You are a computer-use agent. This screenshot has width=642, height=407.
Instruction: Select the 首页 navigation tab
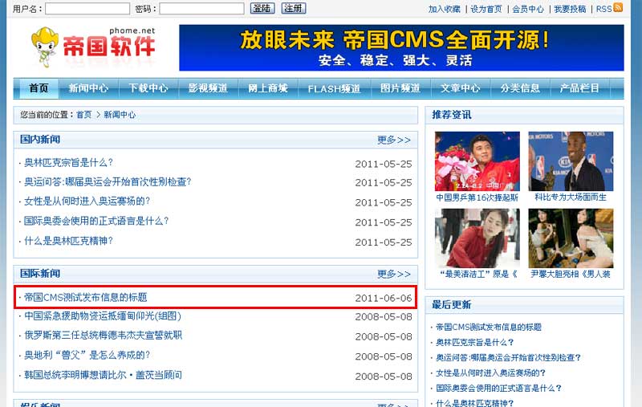click(x=39, y=88)
